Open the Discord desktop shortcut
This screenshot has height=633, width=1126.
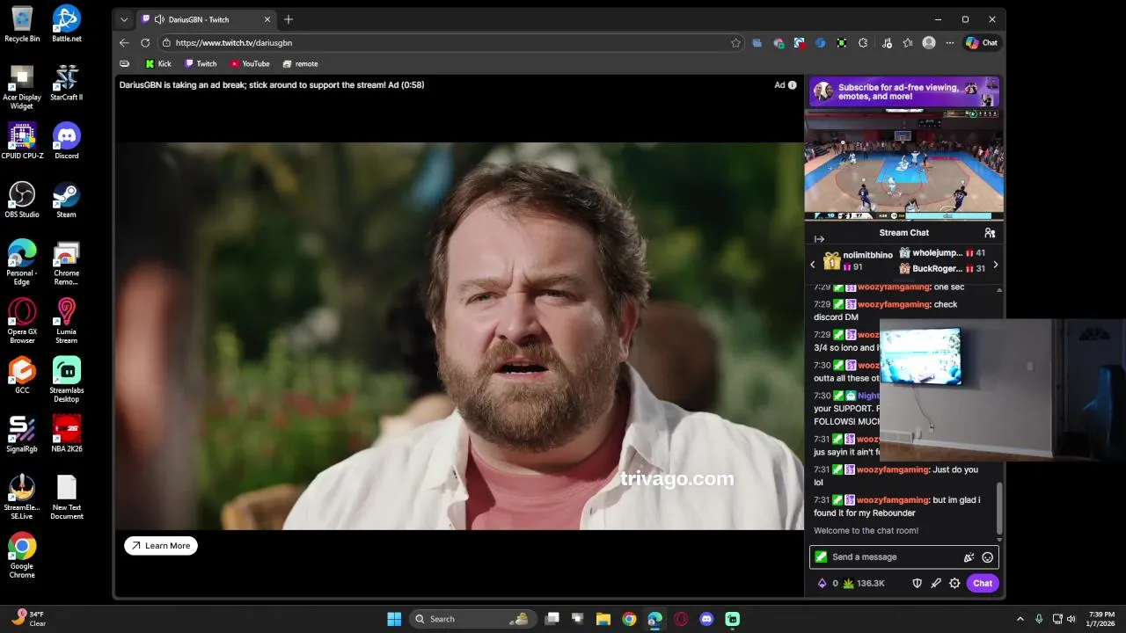coord(66,141)
